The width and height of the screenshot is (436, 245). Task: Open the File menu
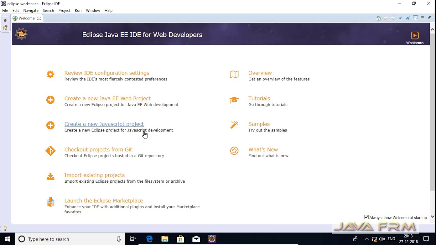(5, 11)
